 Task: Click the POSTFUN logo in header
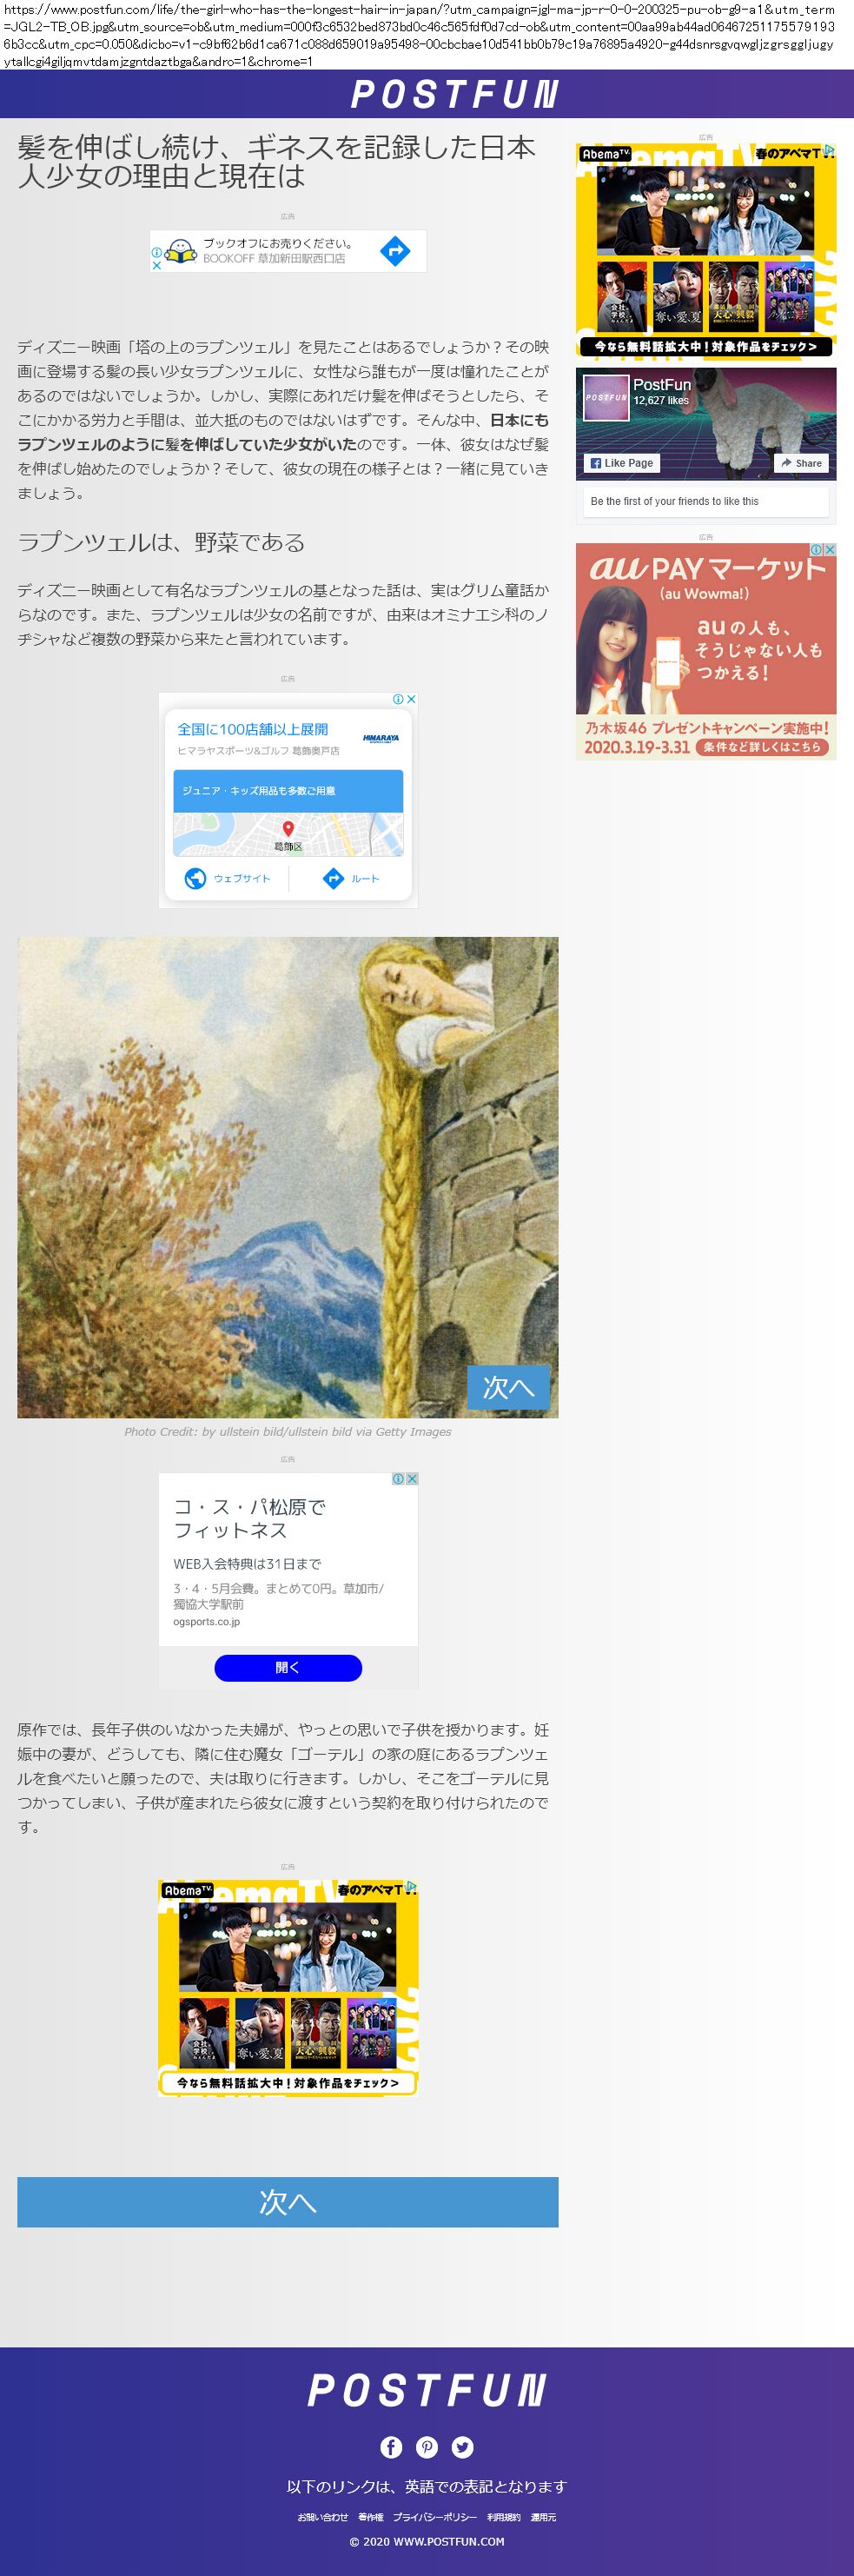click(x=455, y=94)
